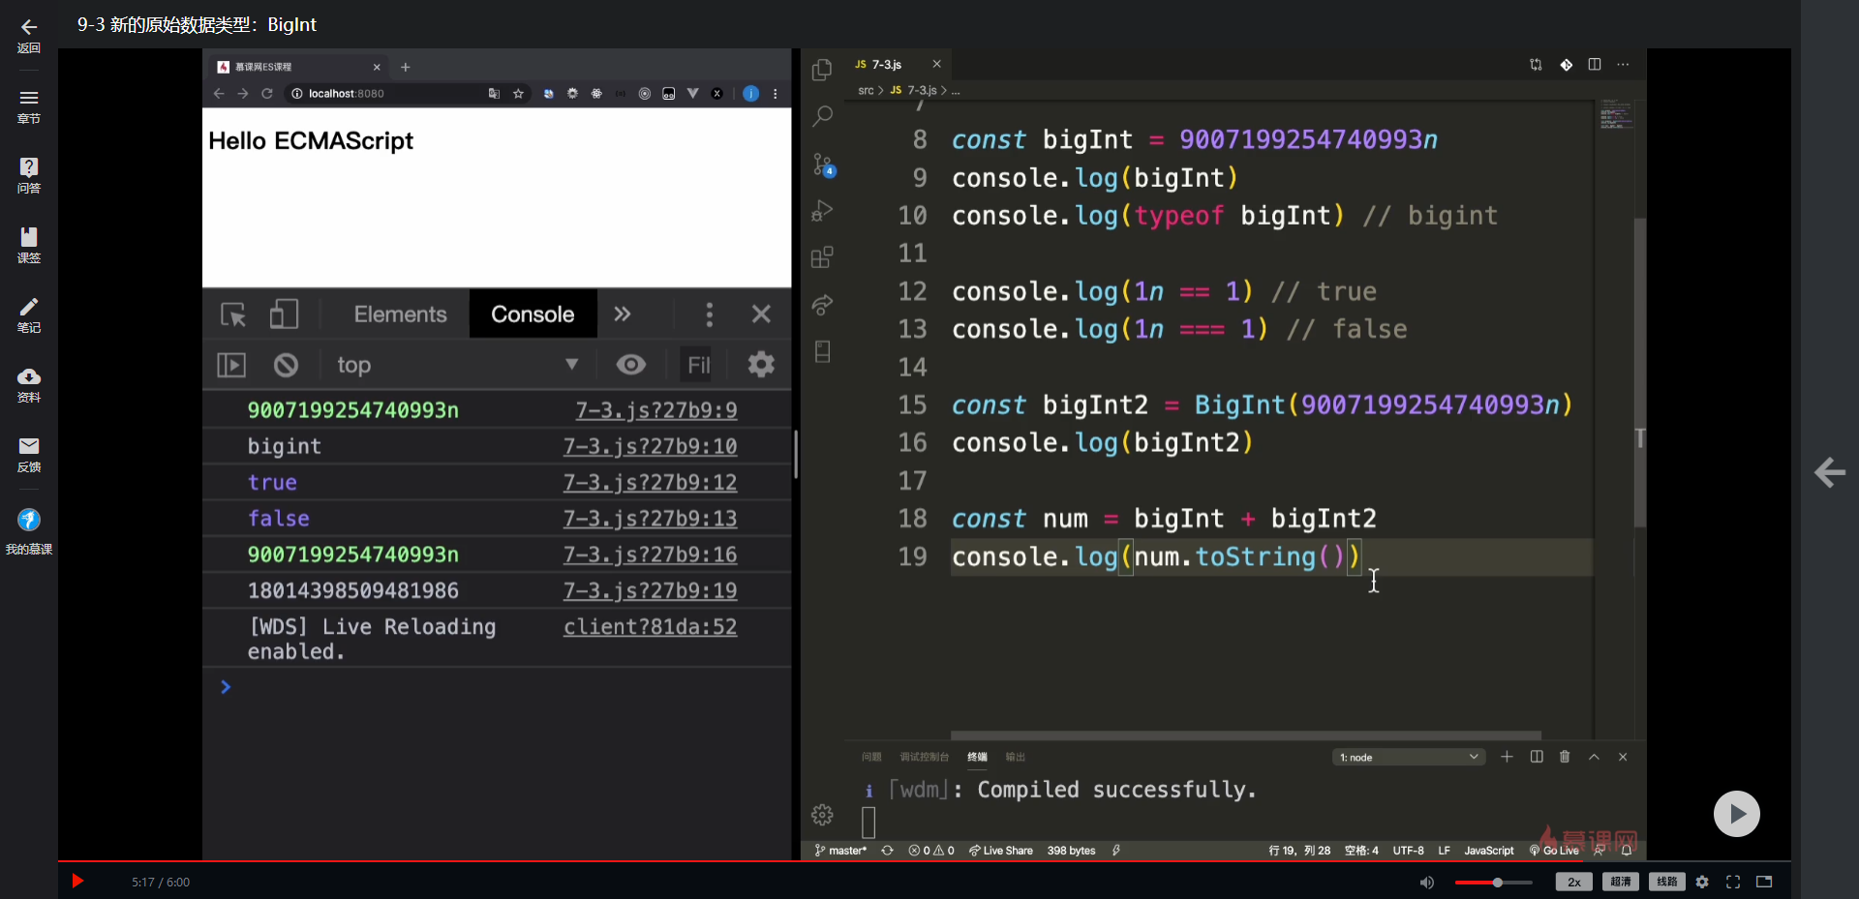Image resolution: width=1859 pixels, height=899 pixels.
Task: Click the 返回 back arrow
Action: (29, 35)
